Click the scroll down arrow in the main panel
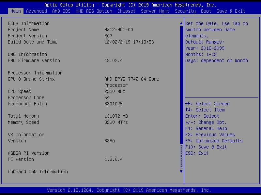The image size is (261, 195). click(181, 172)
